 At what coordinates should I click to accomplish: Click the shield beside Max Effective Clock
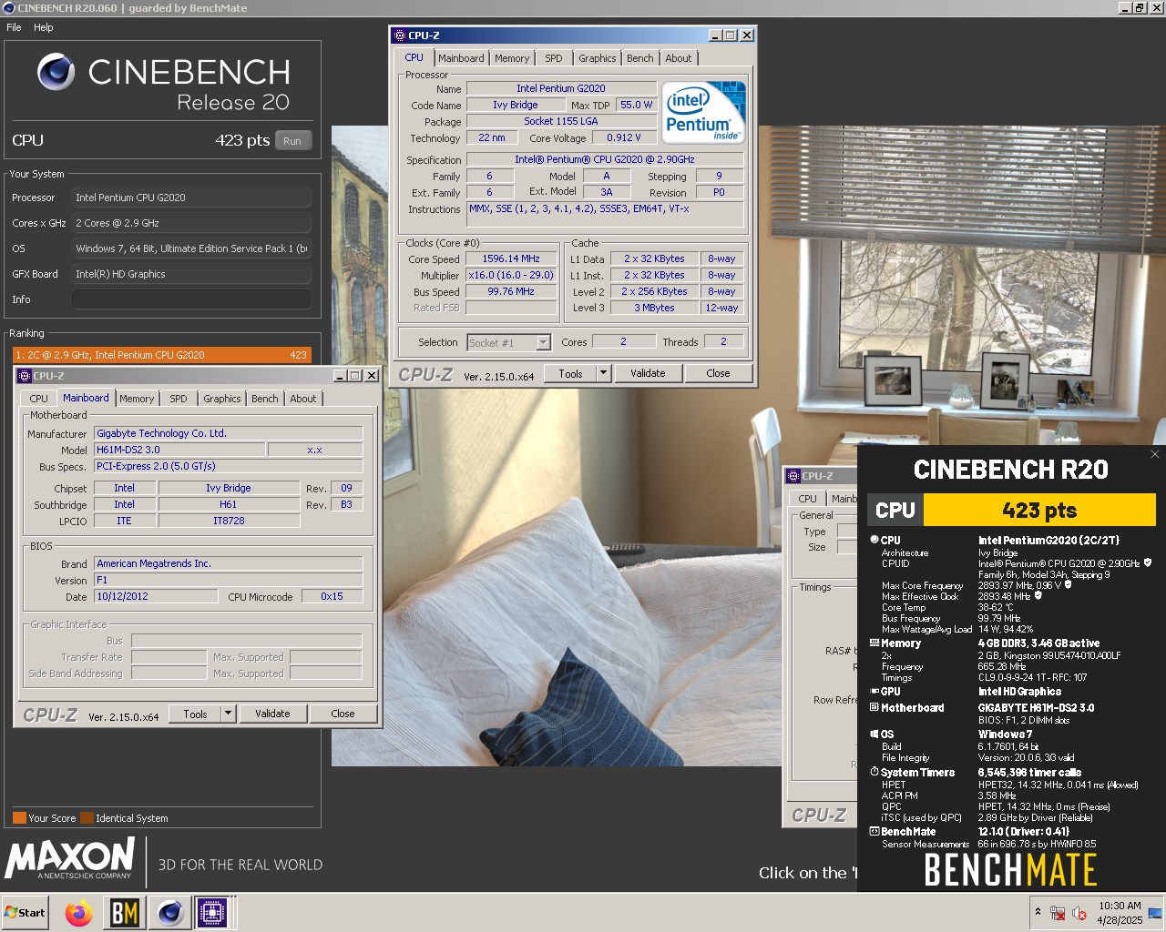tap(1038, 595)
